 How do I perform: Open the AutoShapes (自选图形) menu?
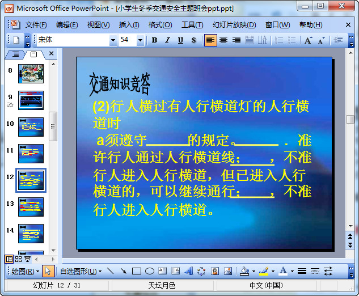click(79, 272)
